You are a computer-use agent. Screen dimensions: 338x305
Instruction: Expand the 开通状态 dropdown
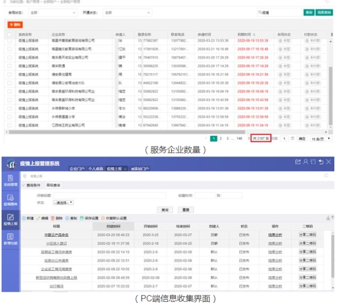pos(127,12)
